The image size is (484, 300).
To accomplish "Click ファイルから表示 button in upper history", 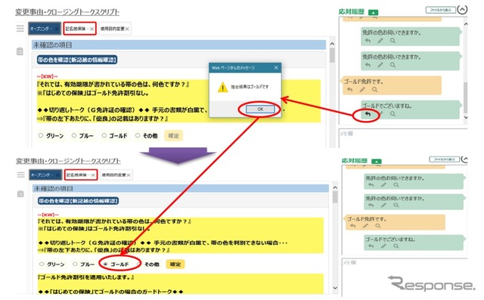I will tap(441, 10).
